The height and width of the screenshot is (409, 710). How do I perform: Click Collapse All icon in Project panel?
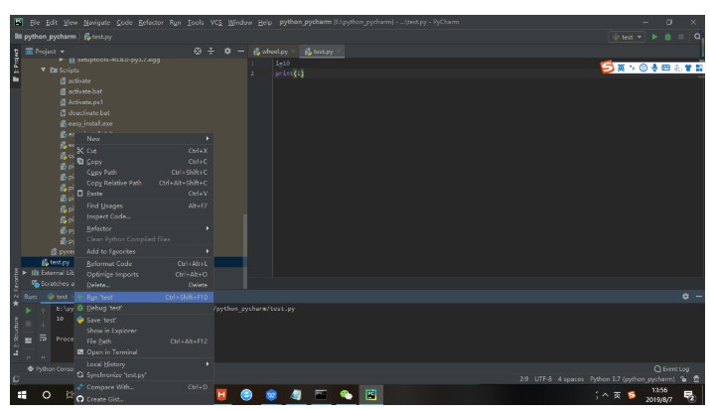click(212, 51)
